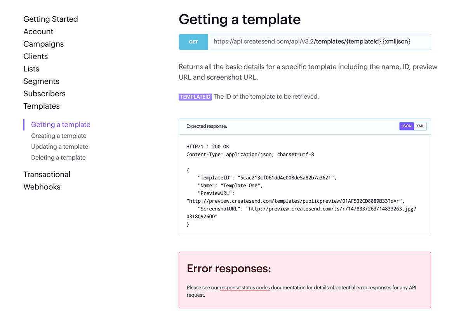The height and width of the screenshot is (327, 466).
Task: Click the API endpoint URL text
Action: pos(312,41)
